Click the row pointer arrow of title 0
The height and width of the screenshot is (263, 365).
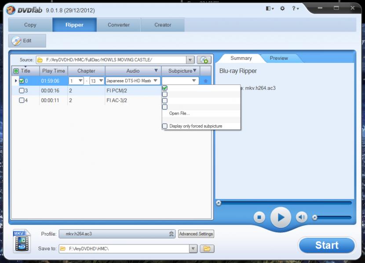pos(16,81)
